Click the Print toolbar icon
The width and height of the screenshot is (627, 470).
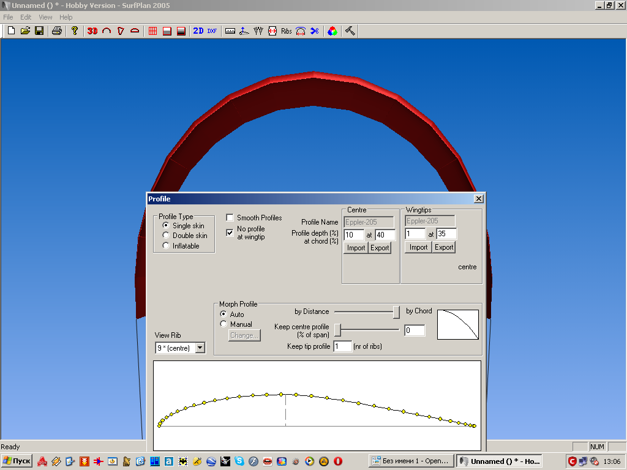(x=56, y=31)
